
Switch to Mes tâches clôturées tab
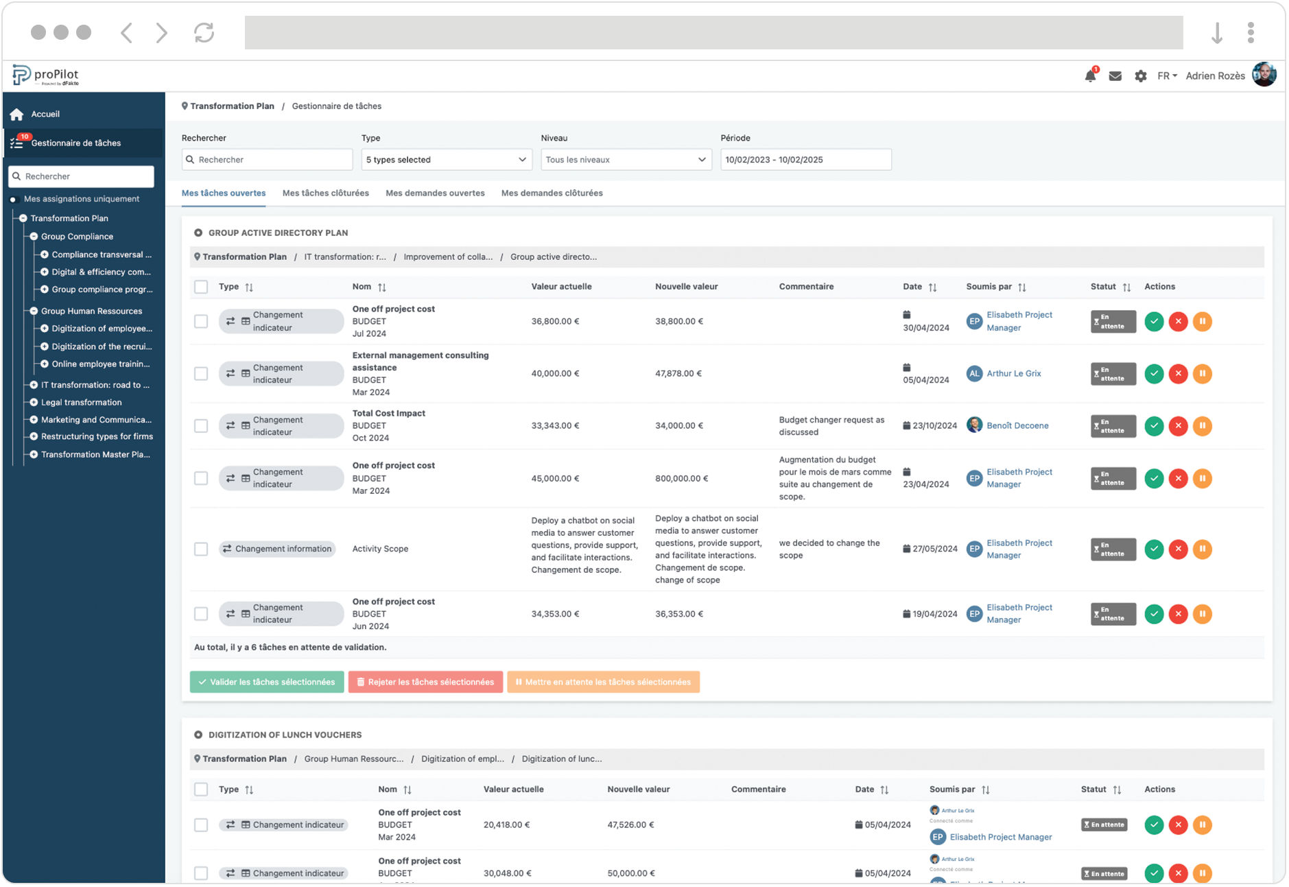tap(325, 193)
